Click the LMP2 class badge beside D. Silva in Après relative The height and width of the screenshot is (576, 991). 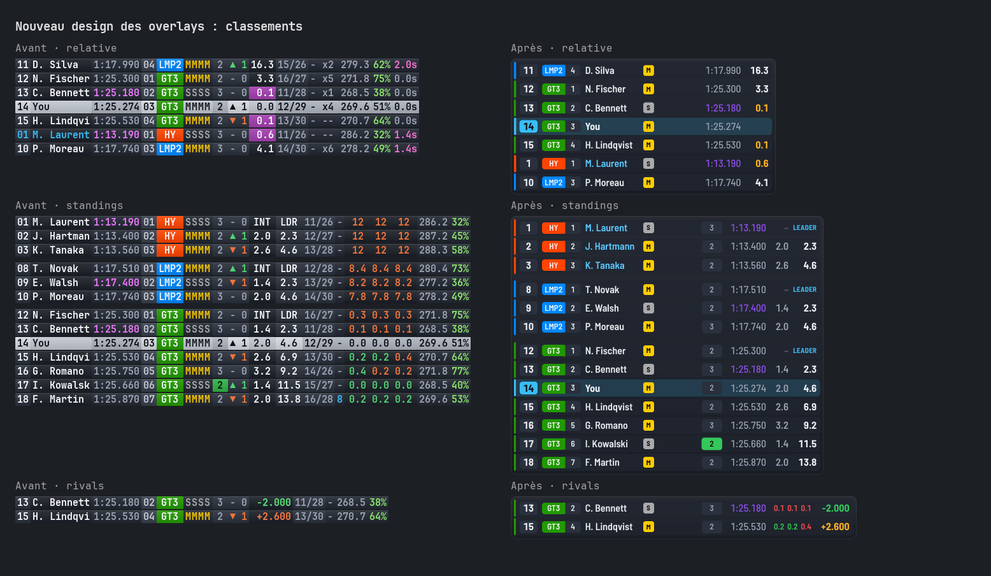pos(553,71)
